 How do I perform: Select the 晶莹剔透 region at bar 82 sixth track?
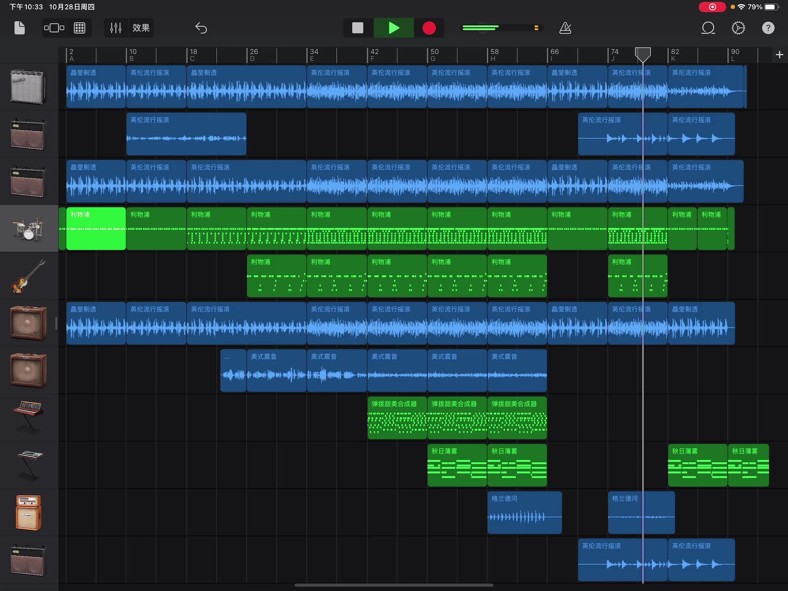tap(701, 323)
